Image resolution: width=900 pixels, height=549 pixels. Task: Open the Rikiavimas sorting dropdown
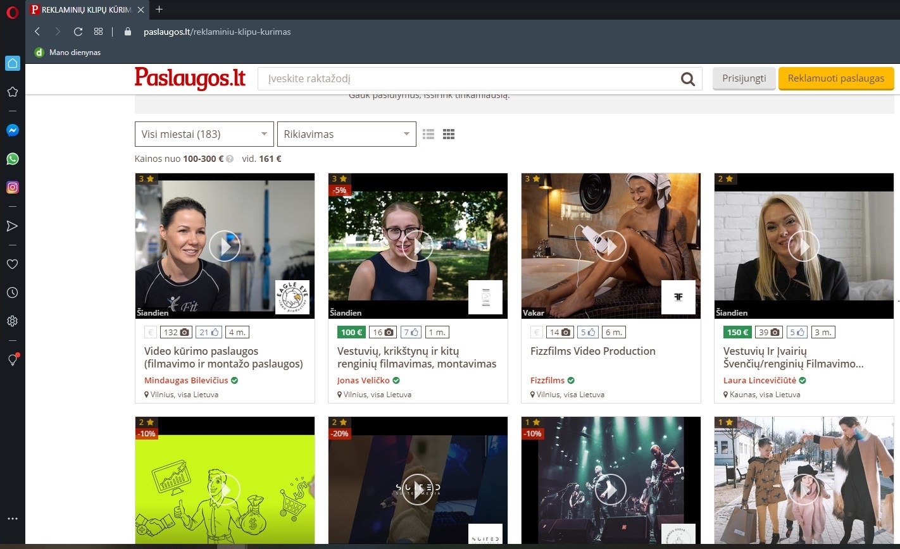346,134
